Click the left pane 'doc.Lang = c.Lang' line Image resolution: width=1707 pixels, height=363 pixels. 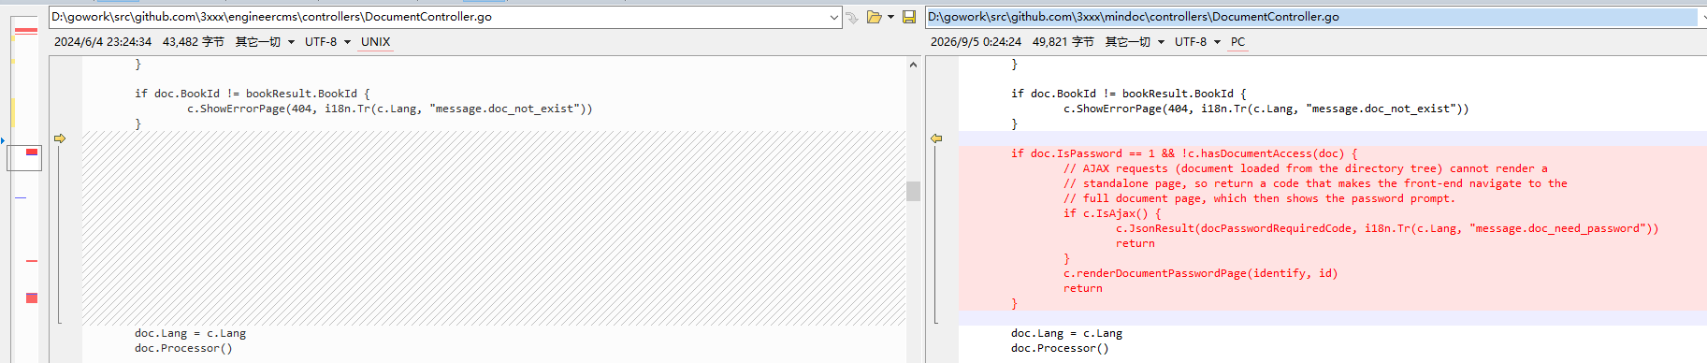(x=191, y=333)
